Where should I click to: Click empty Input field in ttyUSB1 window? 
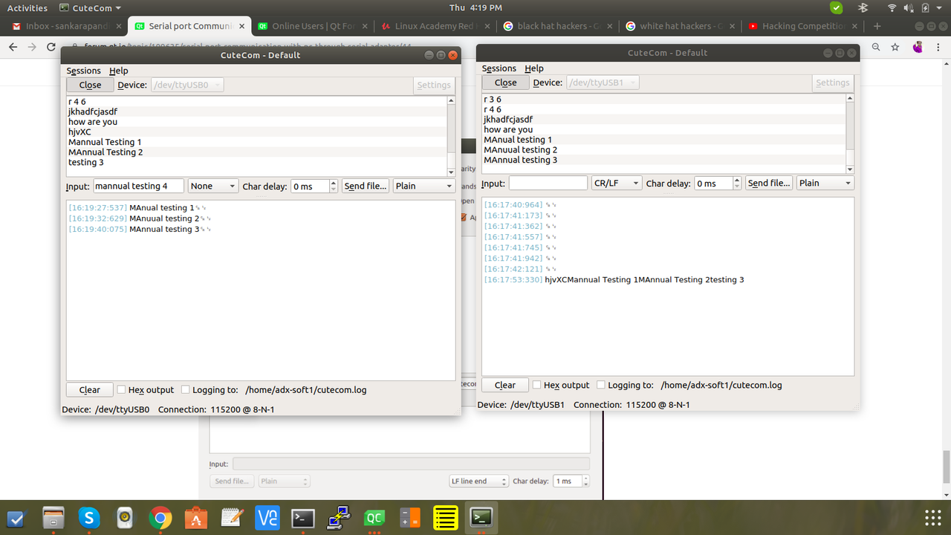point(548,183)
